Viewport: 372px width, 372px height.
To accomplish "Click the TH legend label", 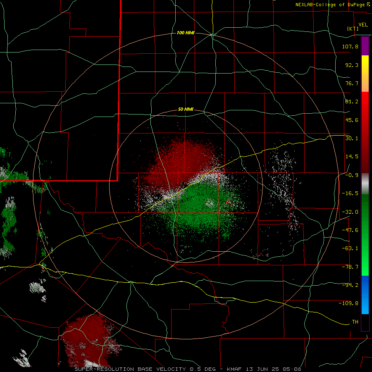I will pyautogui.click(x=355, y=322).
